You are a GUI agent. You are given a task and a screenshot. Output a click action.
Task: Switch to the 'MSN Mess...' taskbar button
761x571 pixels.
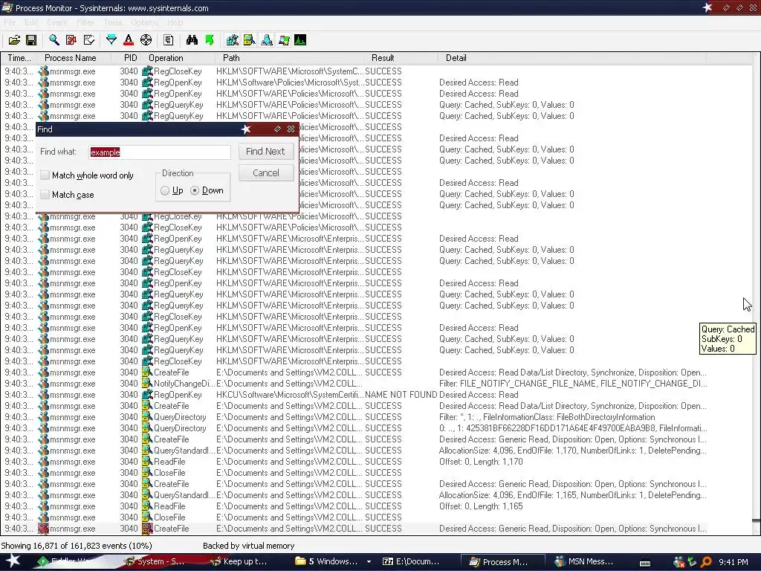click(584, 562)
